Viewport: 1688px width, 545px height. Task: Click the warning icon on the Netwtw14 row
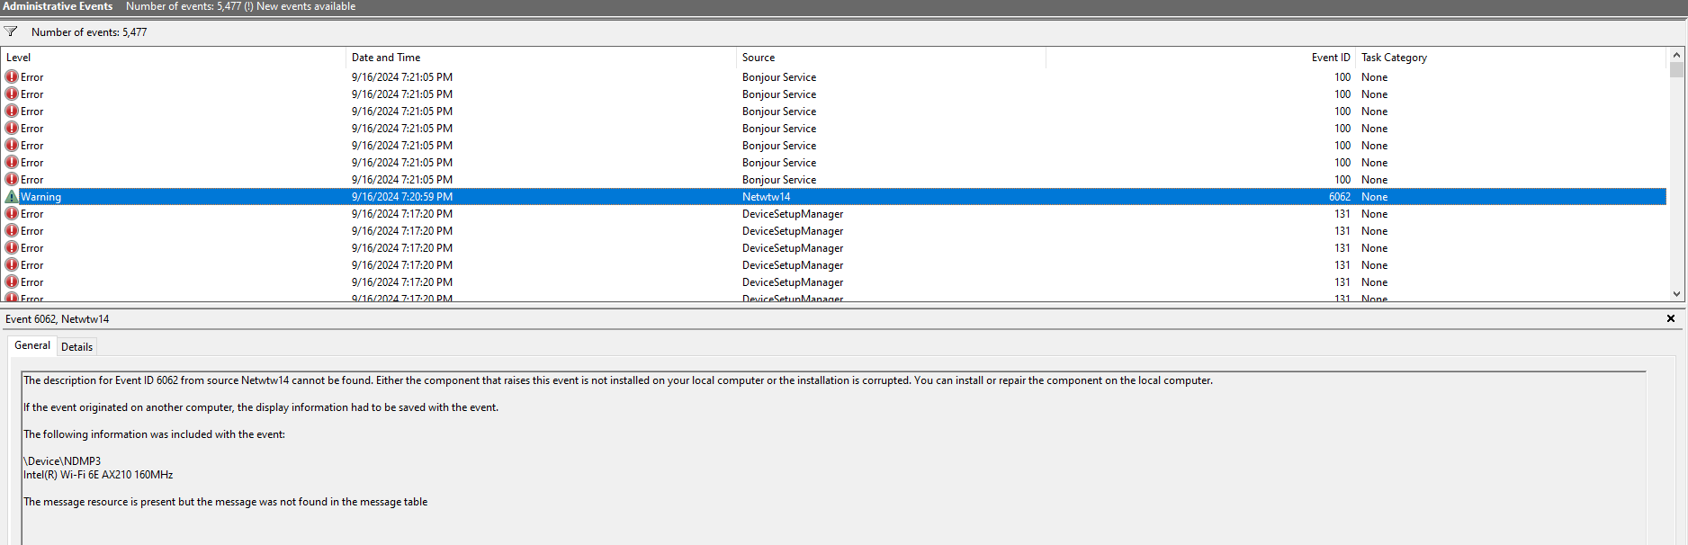(12, 197)
